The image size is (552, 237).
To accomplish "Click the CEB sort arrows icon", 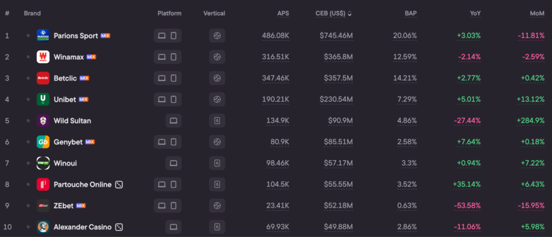I will (x=349, y=13).
